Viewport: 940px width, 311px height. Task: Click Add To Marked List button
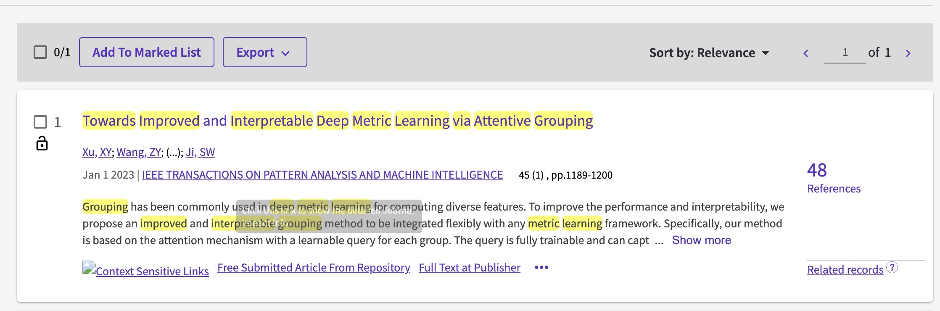(146, 53)
